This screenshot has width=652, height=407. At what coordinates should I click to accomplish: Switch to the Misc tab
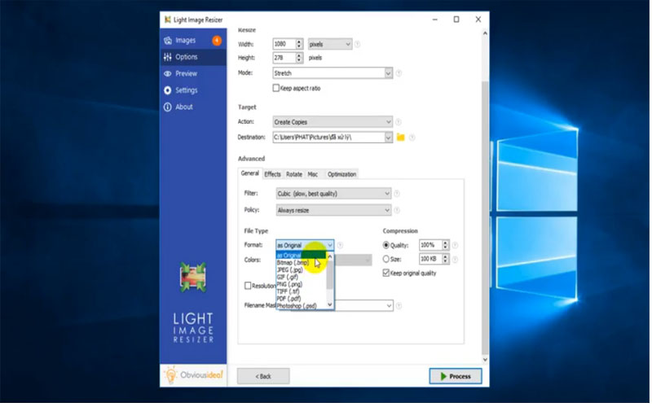coord(313,174)
